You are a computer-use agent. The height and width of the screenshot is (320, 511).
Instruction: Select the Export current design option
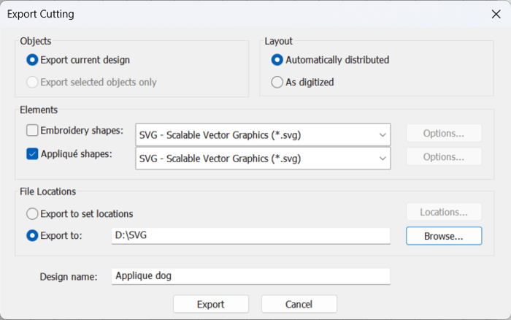32,60
